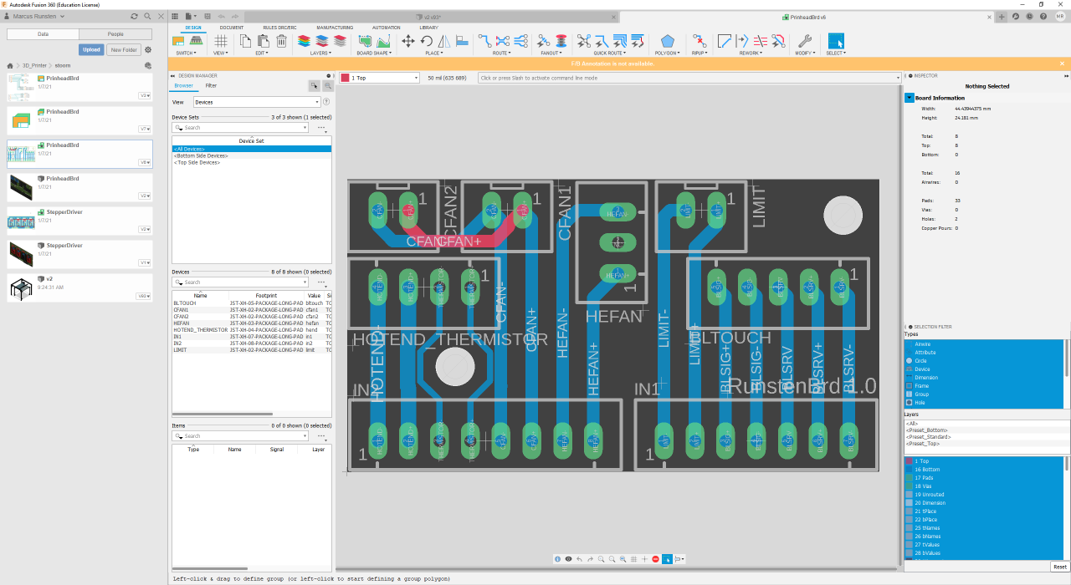Image resolution: width=1071 pixels, height=585 pixels.
Task: Open the app grid icon at top left
Action: (174, 16)
